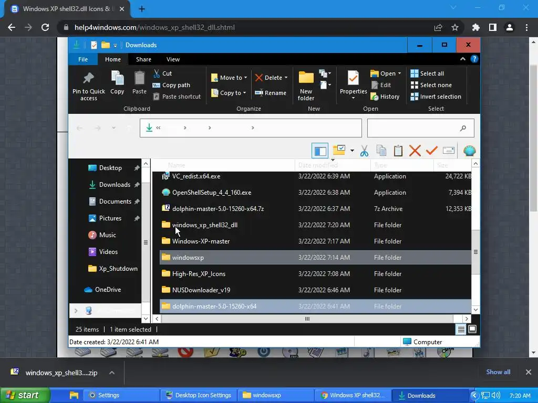Viewport: 538px width, 403px height.
Task: Click Copy path in Clipboard group
Action: (171, 85)
